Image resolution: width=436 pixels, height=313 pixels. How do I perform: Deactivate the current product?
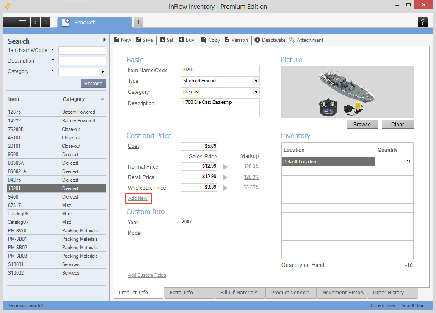(x=270, y=40)
